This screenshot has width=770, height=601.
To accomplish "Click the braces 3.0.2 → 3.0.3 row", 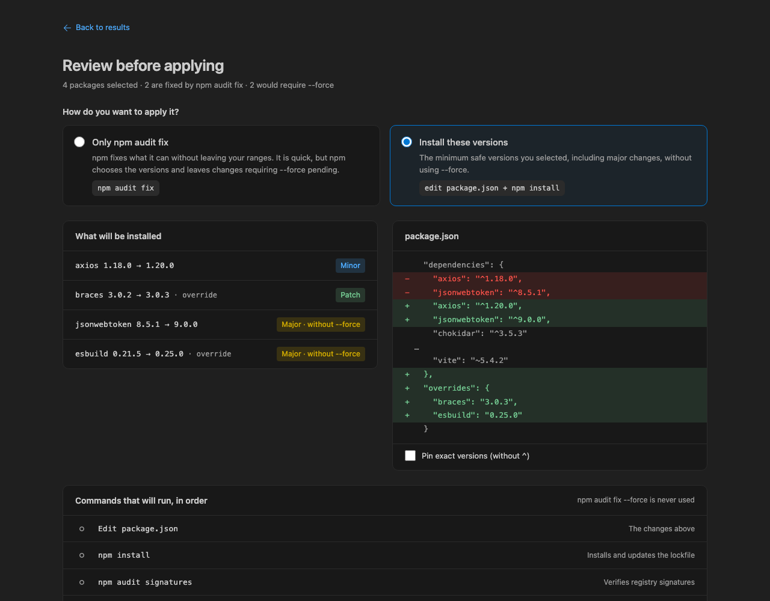I will 220,295.
